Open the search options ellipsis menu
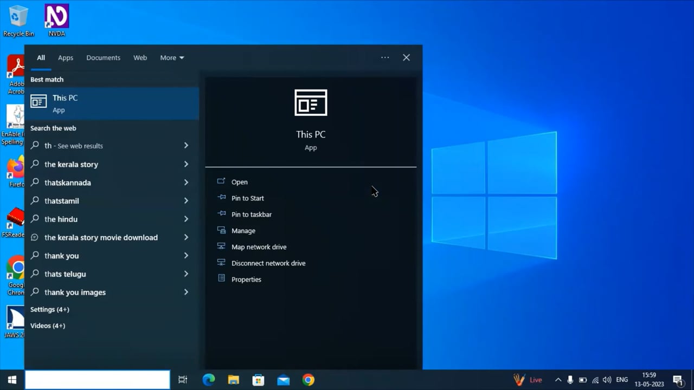 (x=385, y=57)
